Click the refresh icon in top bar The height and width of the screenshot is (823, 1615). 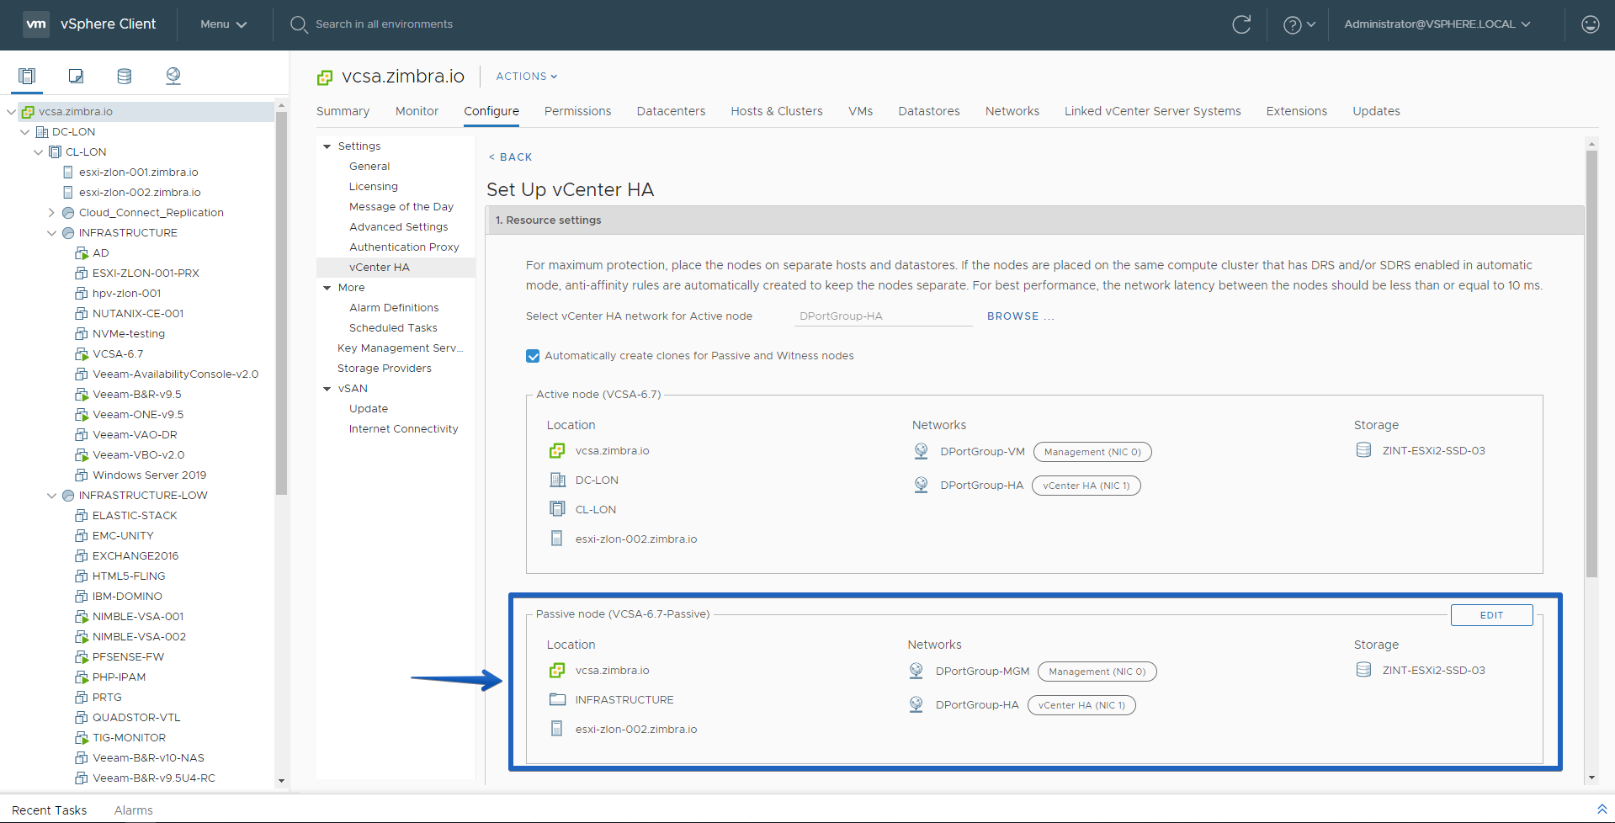click(x=1241, y=24)
